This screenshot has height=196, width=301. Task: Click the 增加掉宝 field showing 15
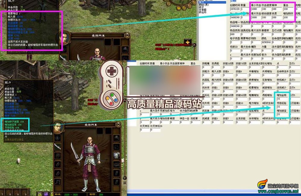(282, 114)
